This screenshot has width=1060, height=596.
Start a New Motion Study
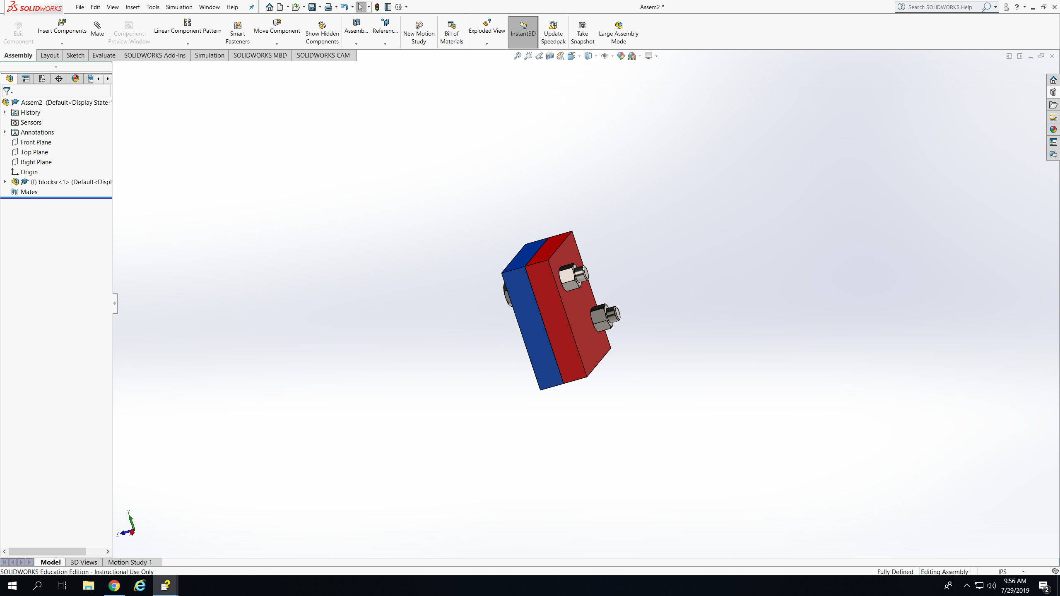pos(419,33)
